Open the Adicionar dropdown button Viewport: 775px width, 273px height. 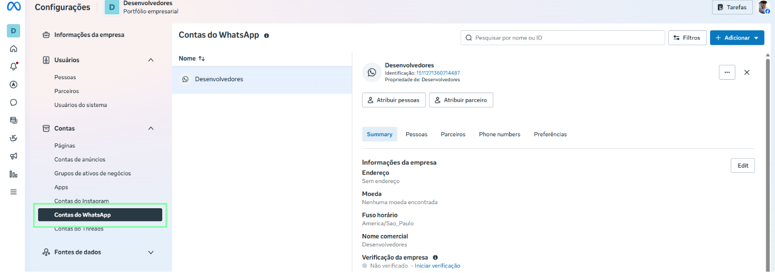737,38
